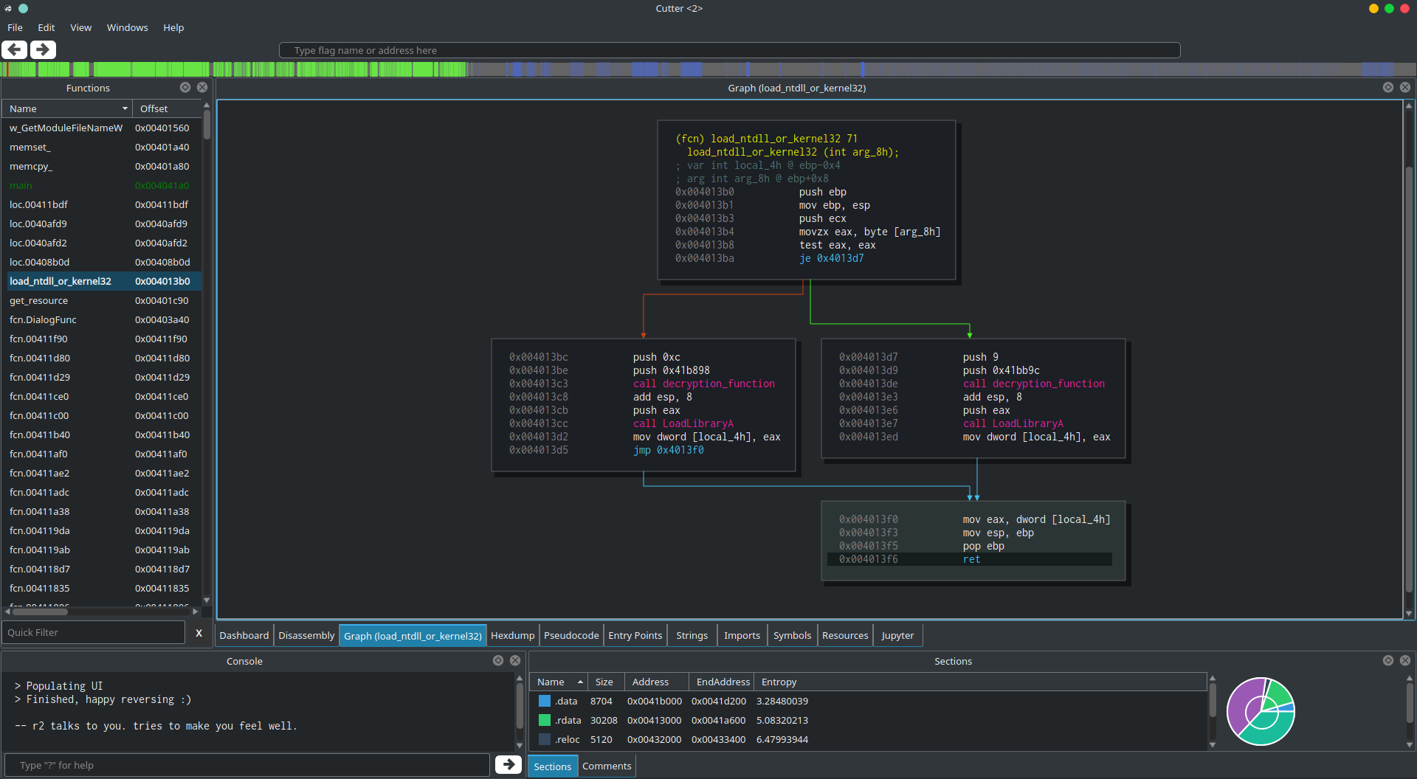Viewport: 1417px width, 779px height.
Task: Click the blue .data section color swatch
Action: [x=545, y=701]
